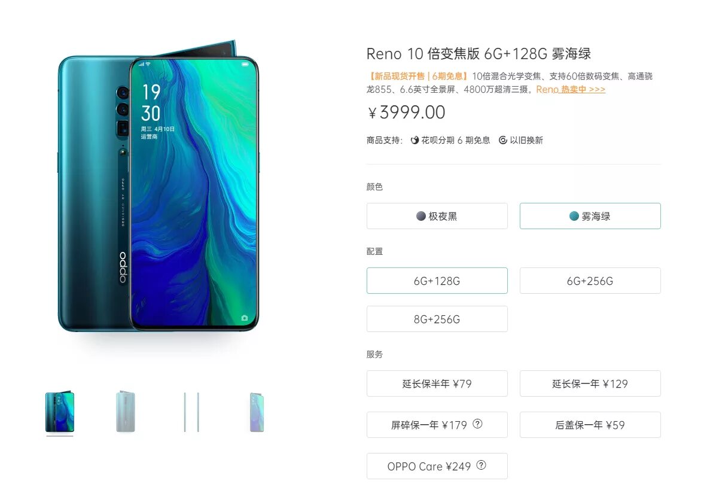Open the Reno 热卖中 >>> link
Image resolution: width=704 pixels, height=487 pixels.
point(571,89)
